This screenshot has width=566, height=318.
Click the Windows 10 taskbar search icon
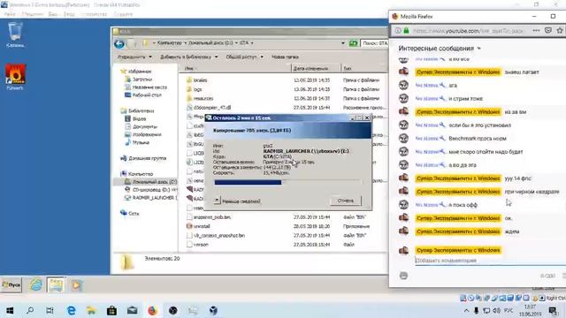click(x=30, y=310)
